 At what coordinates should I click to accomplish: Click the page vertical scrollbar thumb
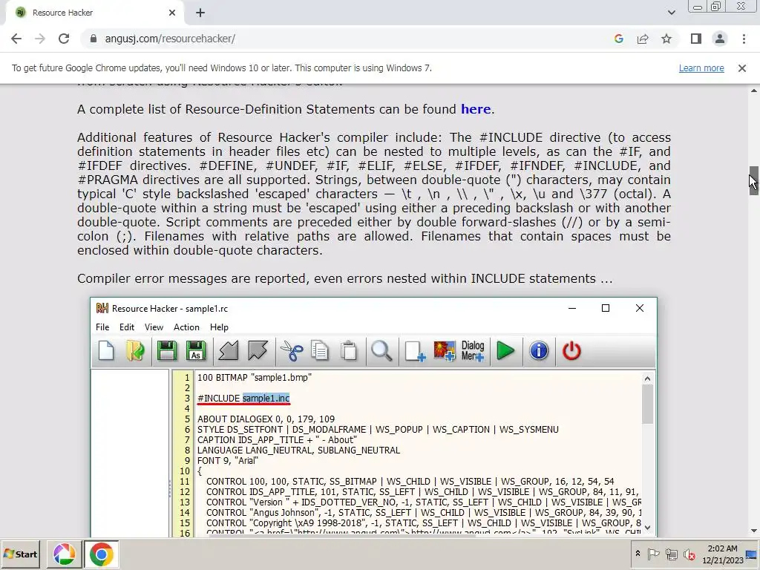point(754,180)
